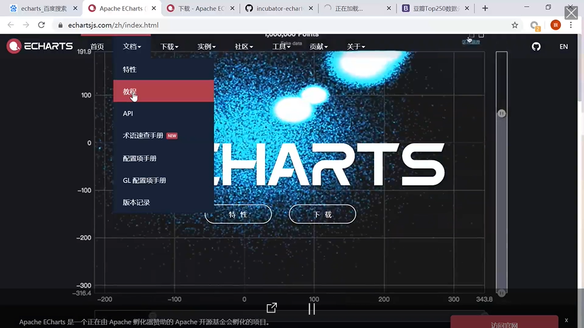Click the lower vertical zoom slider handle
The height and width of the screenshot is (328, 584).
pos(502,293)
